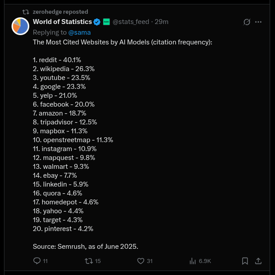Like the tweet with the heart icon

141,261
